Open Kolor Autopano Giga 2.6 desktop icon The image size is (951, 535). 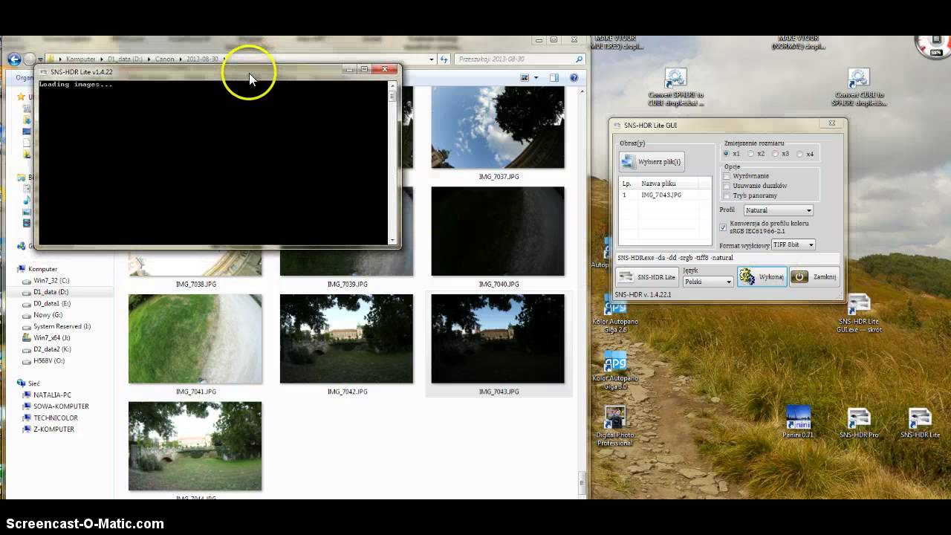pos(614,315)
